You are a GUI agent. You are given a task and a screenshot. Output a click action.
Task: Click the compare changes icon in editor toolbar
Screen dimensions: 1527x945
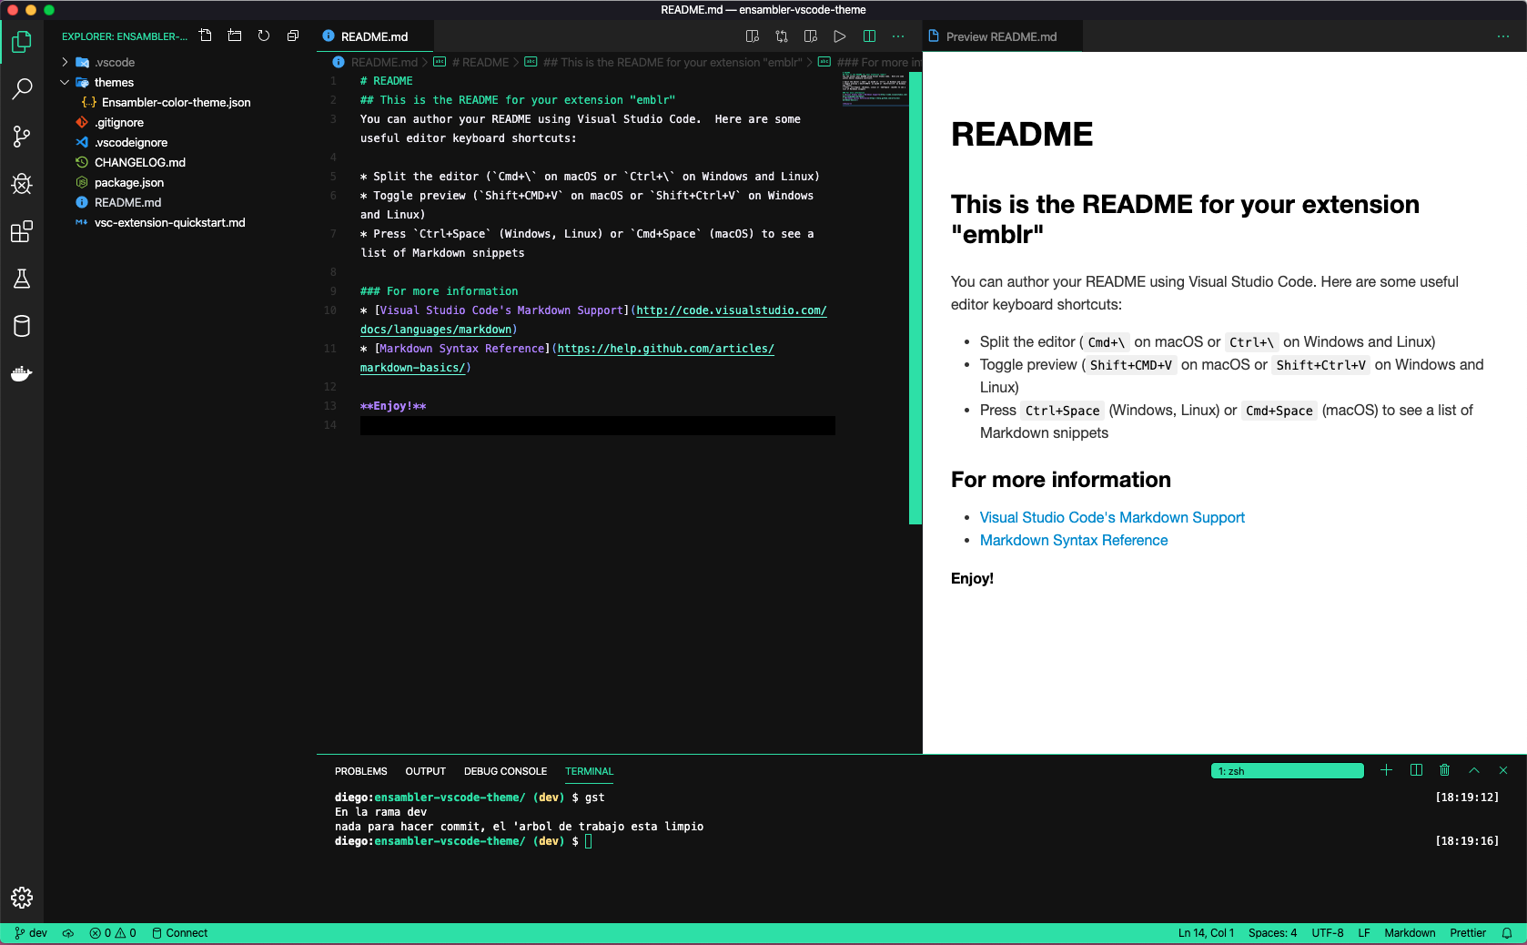[x=782, y=36]
